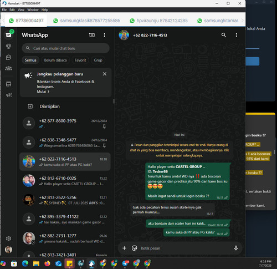Open the Window menu

click(33, 10)
